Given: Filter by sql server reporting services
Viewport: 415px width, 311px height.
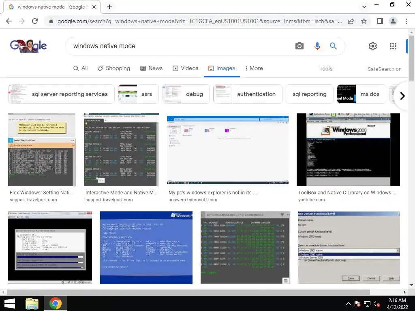Looking at the screenshot, I should pyautogui.click(x=62, y=94).
